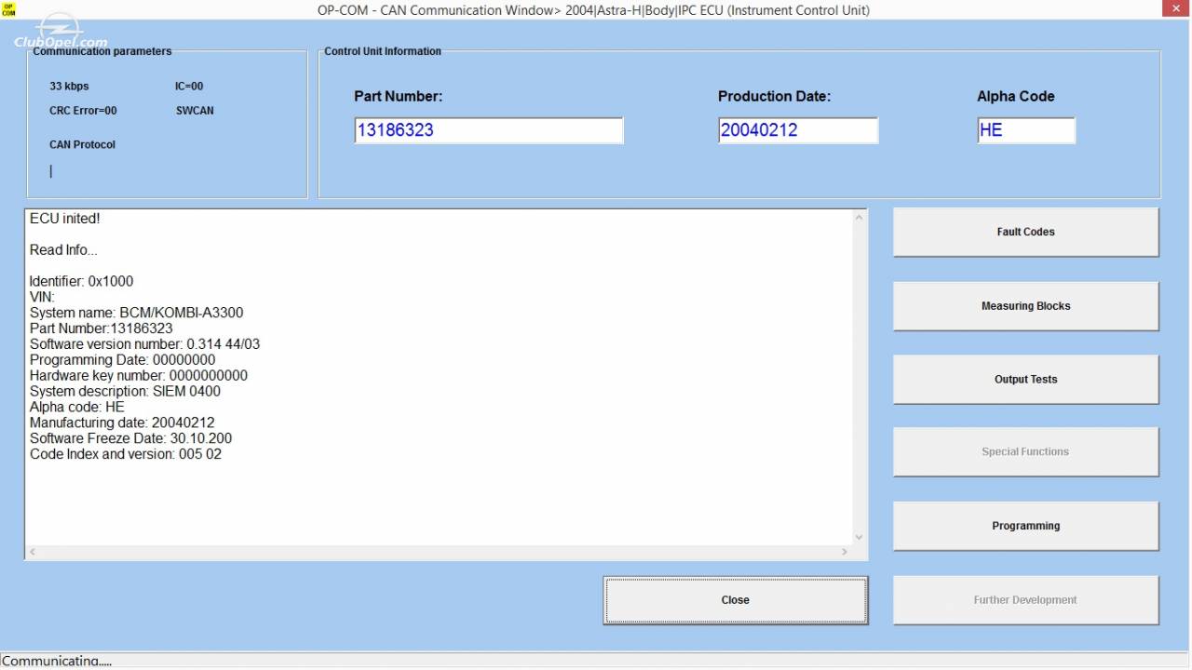Click the 'CRC Error=00' parameter text

(x=83, y=111)
